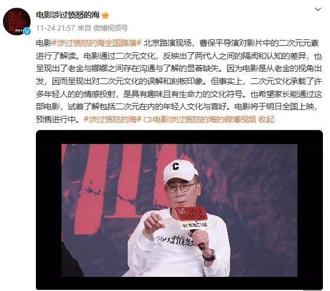Open the post options chevron menu
The image size is (330, 291).
[x=318, y=9]
